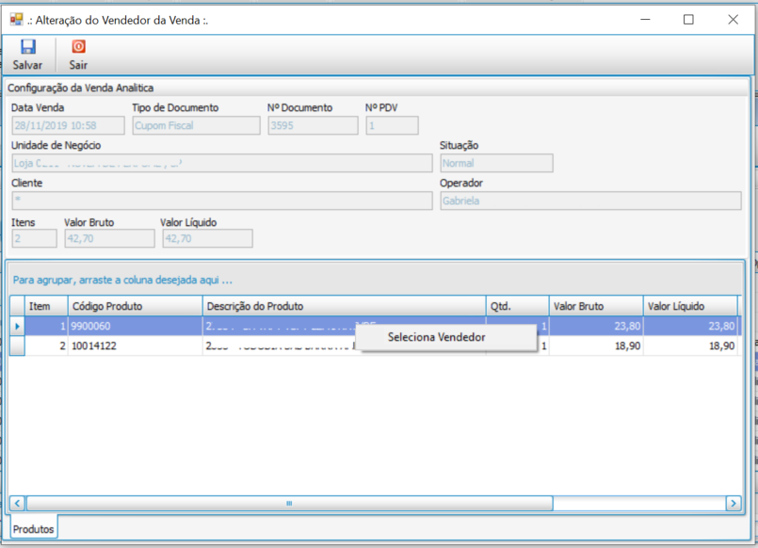This screenshot has width=758, height=548.
Task: Click the Data Venda field
Action: click(x=68, y=125)
